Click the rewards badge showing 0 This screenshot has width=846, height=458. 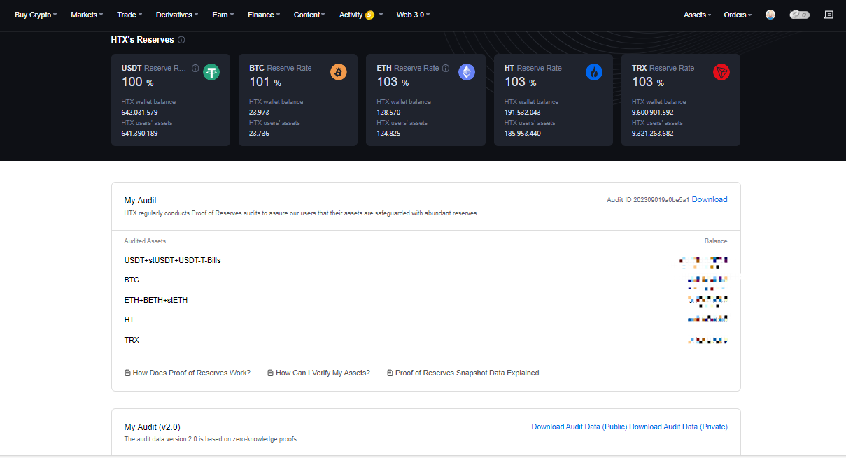click(x=800, y=15)
